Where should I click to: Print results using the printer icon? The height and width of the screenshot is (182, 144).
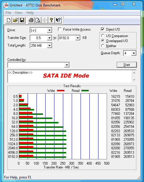click(31, 20)
